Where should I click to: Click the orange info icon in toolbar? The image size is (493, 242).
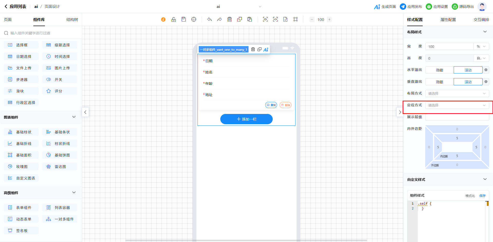(x=163, y=19)
